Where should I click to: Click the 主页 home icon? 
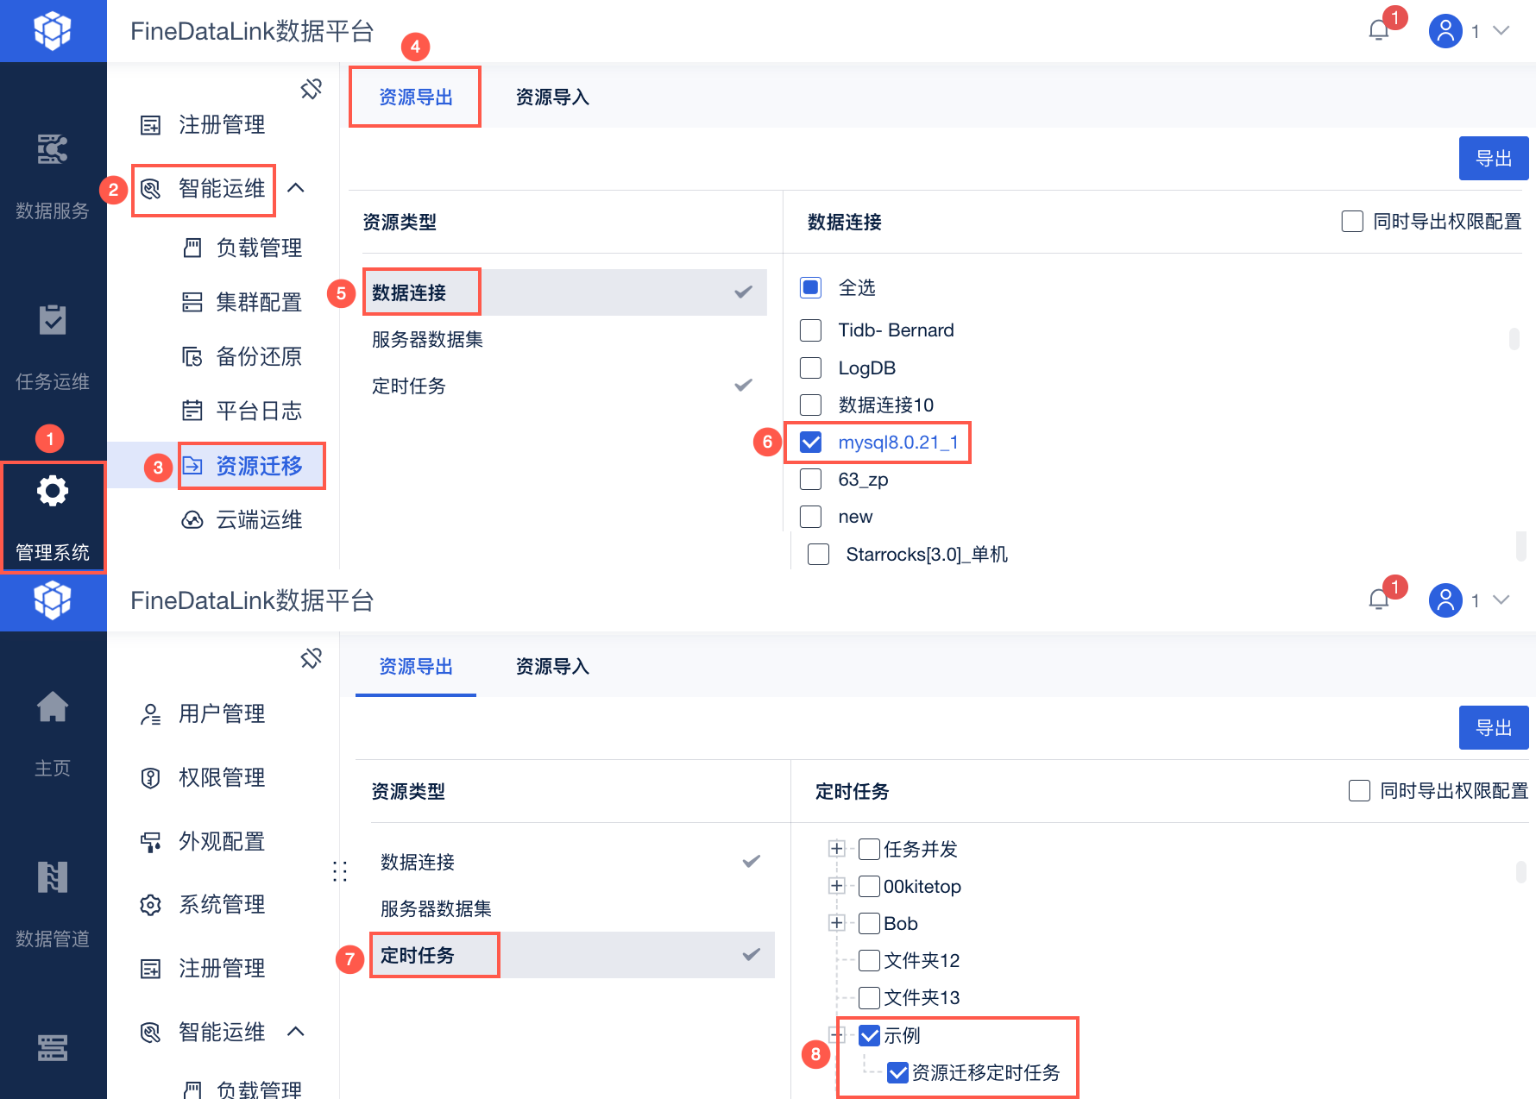point(53,707)
